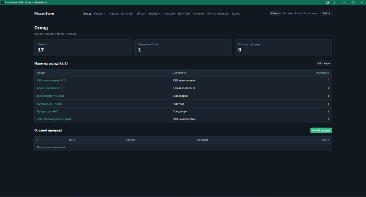
Task: Click the iHavenStore logo text
Action: tap(44, 13)
